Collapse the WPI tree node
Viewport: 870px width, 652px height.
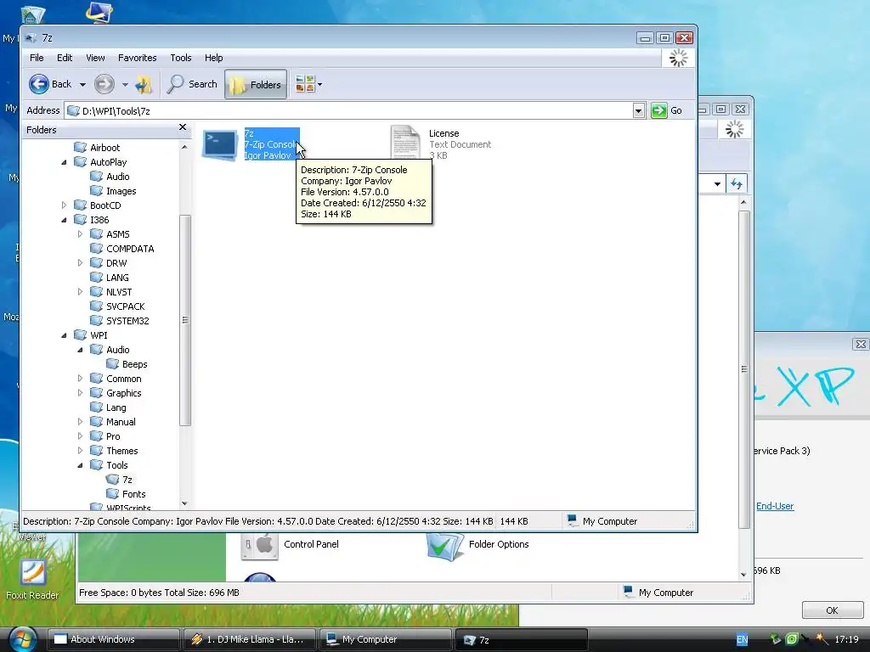coord(64,334)
